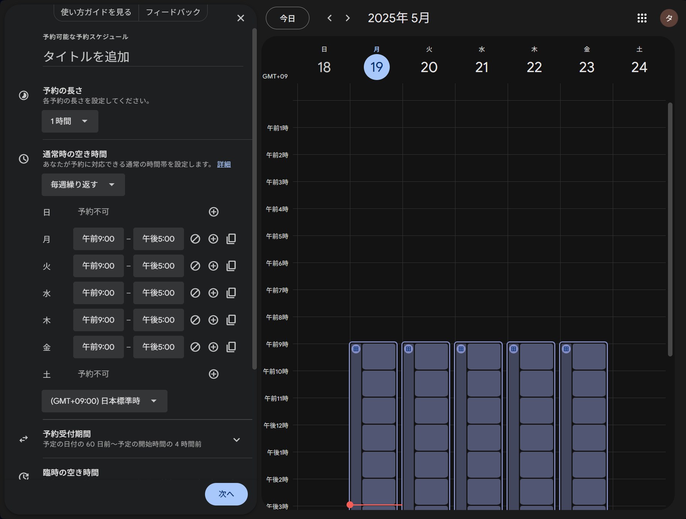Click the 使い方ガイドを見る button
Image resolution: width=686 pixels, height=519 pixels.
[x=96, y=12]
